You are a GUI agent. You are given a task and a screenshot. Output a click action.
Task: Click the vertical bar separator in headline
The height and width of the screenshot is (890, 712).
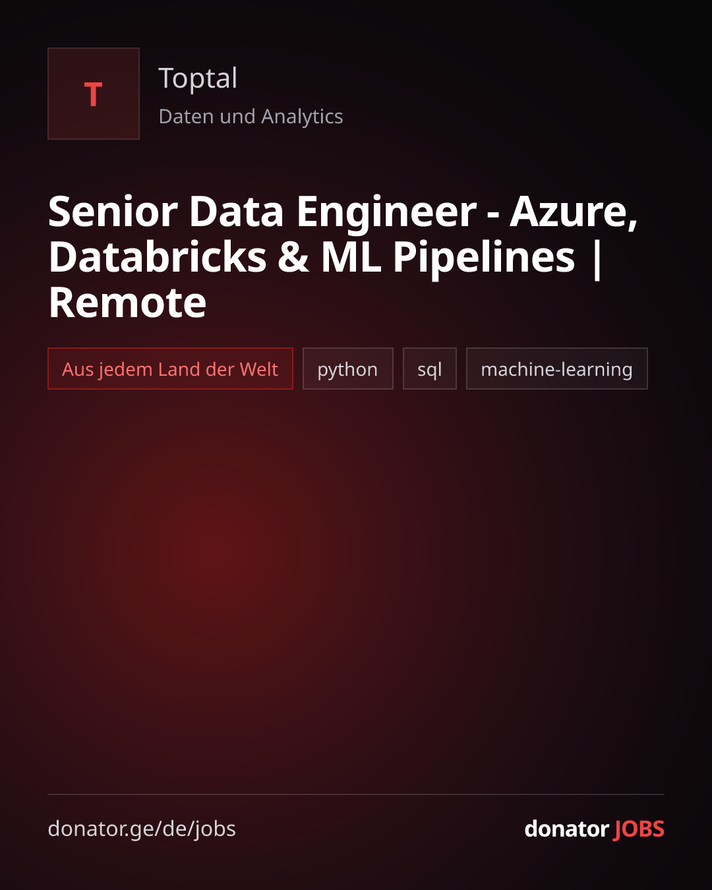[597, 259]
